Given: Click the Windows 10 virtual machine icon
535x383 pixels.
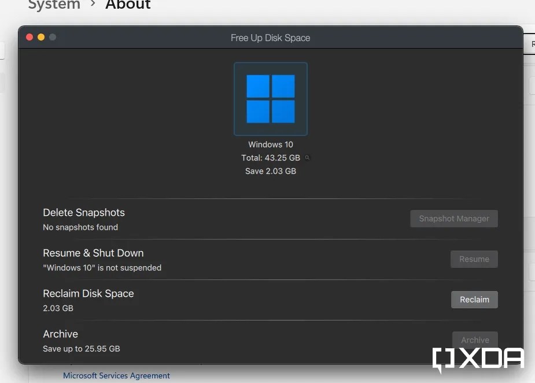Looking at the screenshot, I should pos(270,98).
